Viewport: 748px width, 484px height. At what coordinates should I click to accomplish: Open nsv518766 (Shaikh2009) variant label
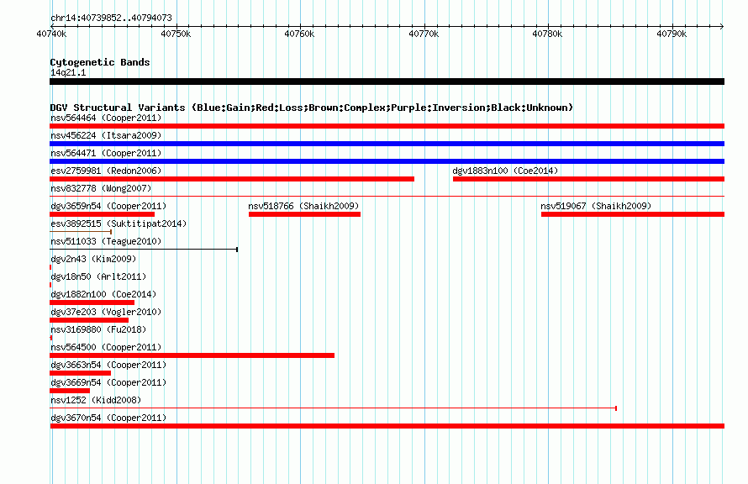(303, 206)
